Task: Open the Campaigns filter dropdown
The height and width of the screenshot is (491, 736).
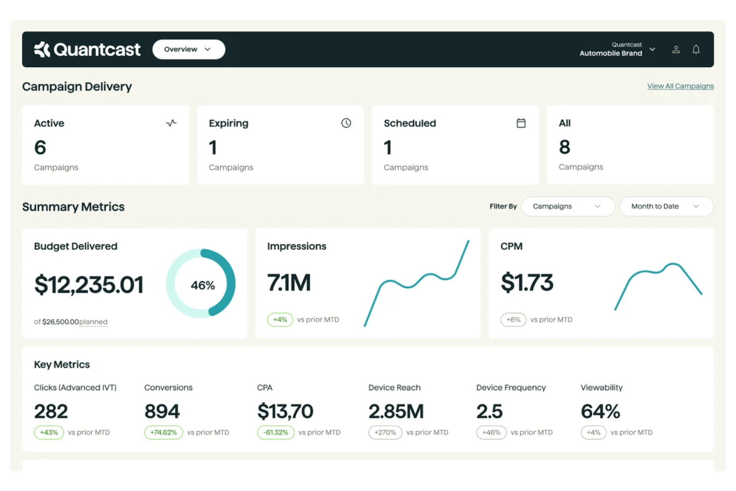Action: pos(568,206)
